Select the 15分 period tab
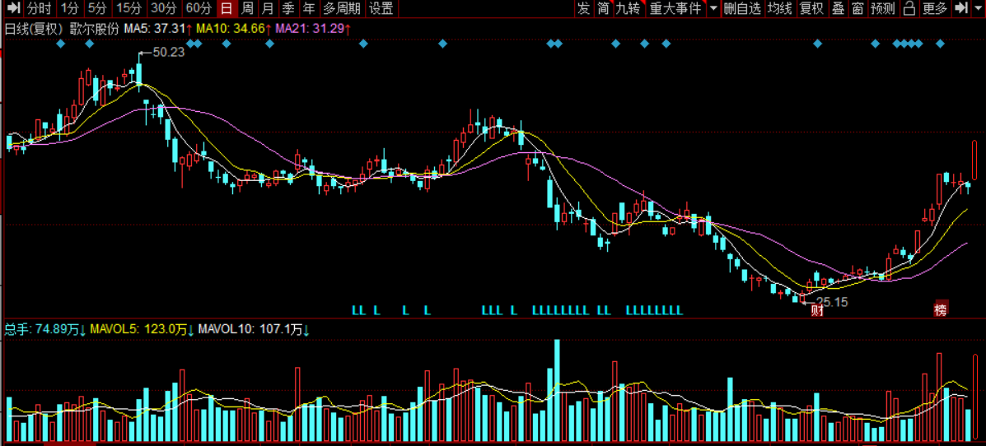 point(129,8)
